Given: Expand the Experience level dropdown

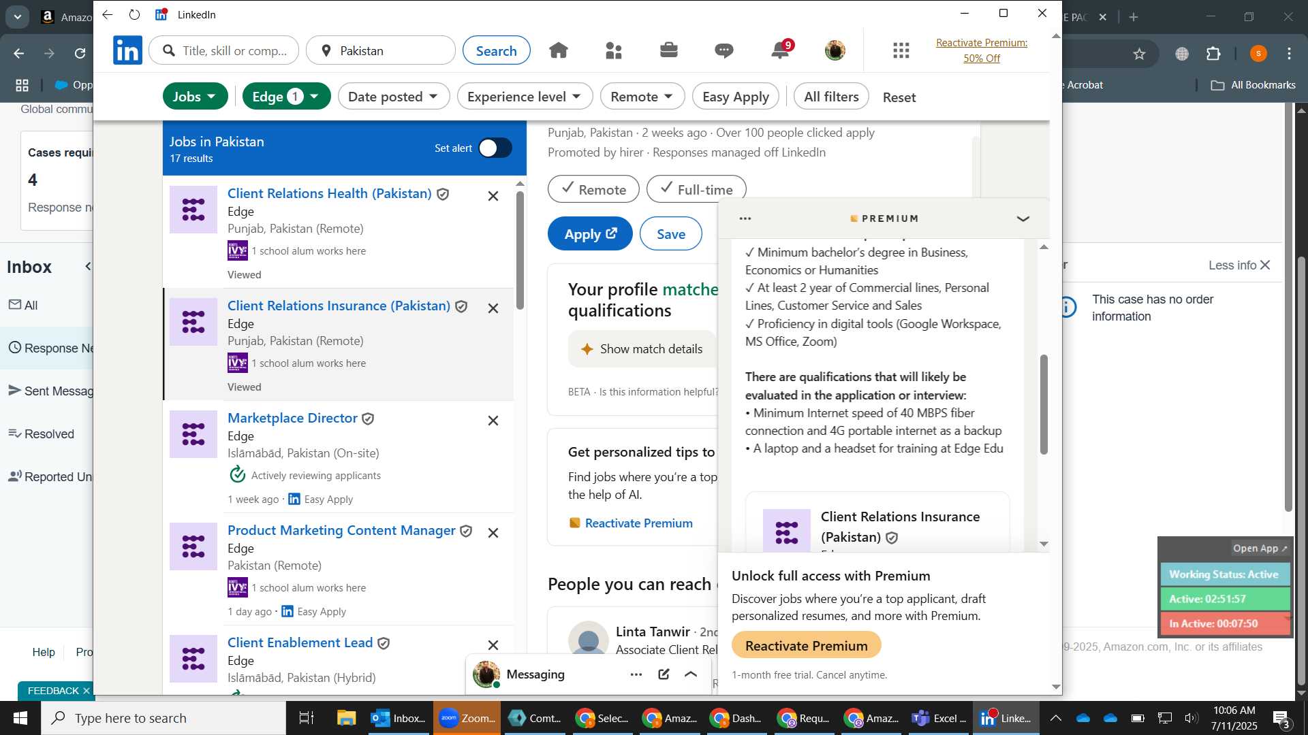Looking at the screenshot, I should [x=525, y=97].
